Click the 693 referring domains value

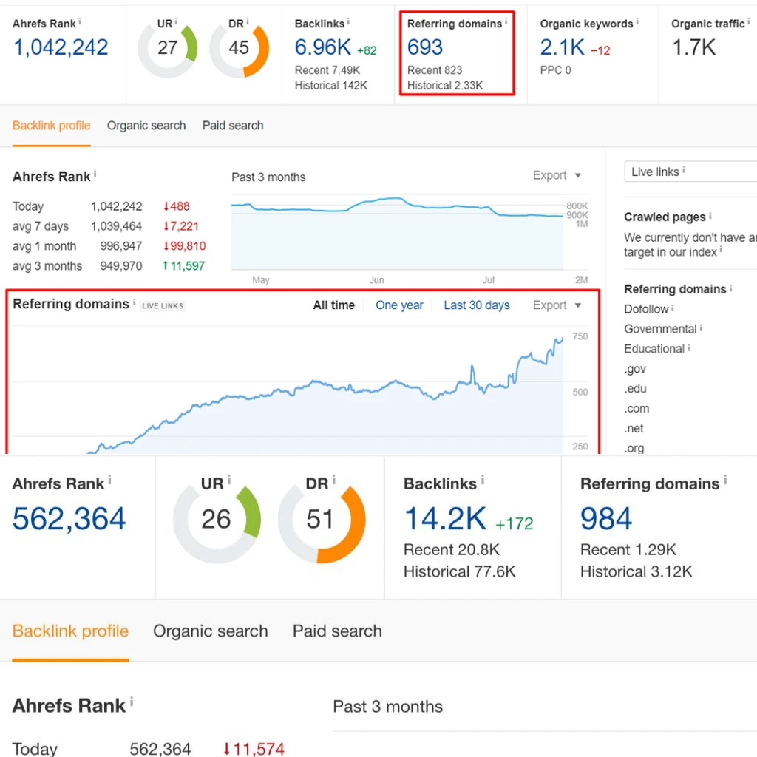(x=425, y=47)
